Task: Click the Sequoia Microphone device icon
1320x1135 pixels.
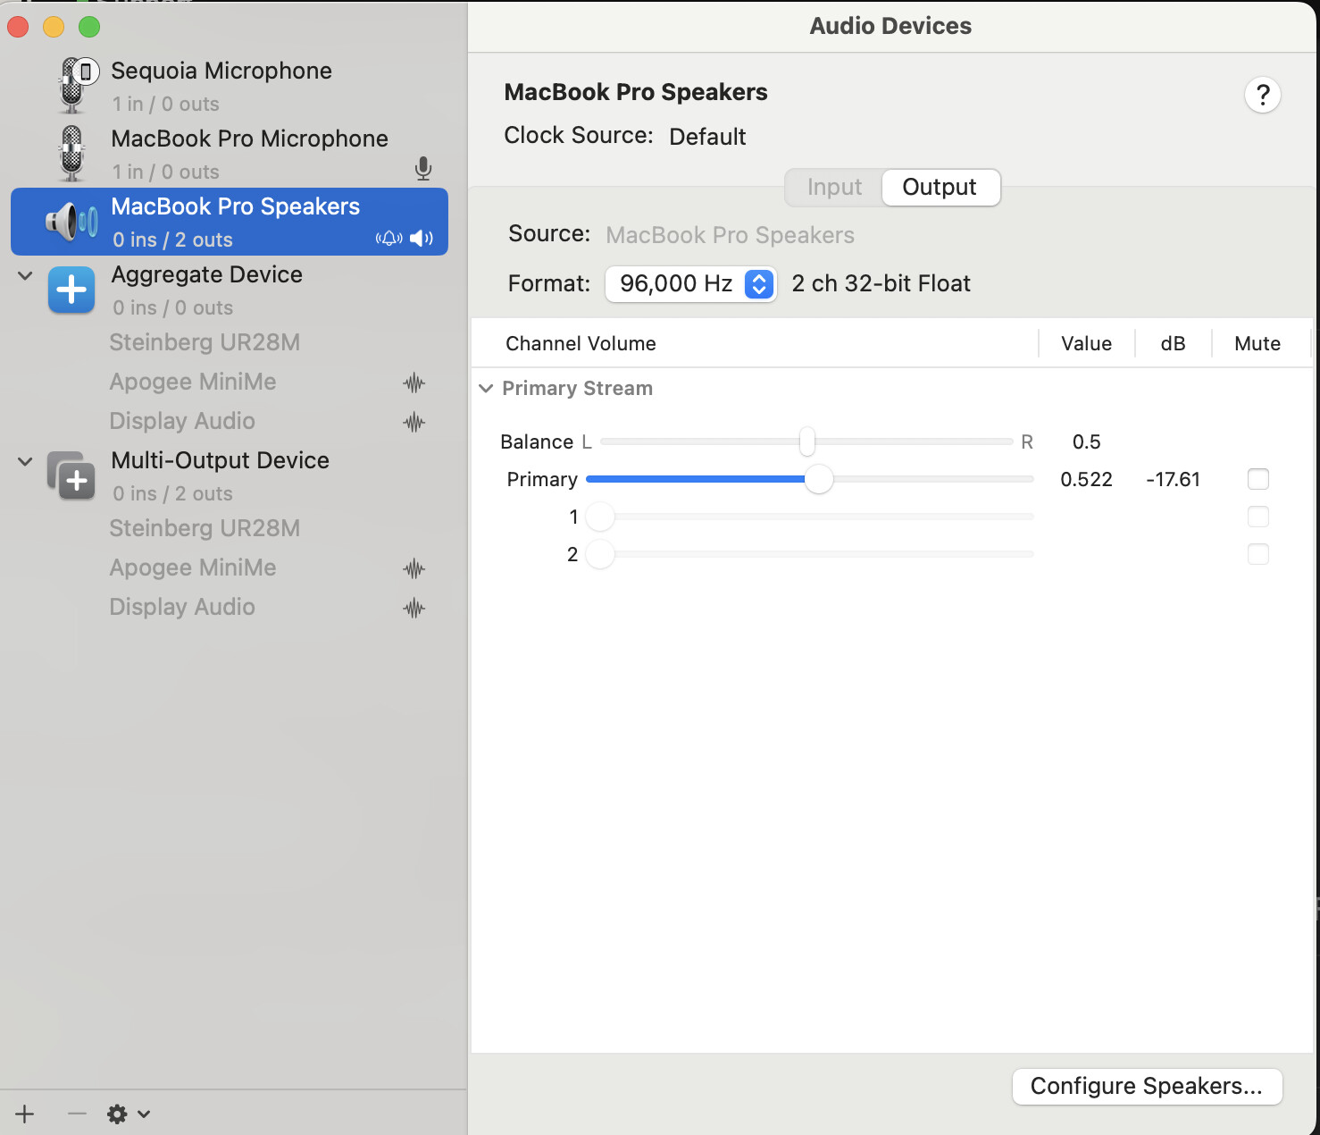Action: coord(77,85)
